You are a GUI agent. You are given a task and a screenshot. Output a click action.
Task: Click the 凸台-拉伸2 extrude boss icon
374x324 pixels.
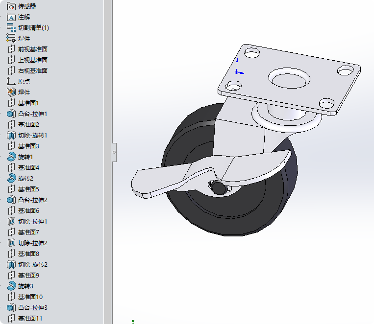[x=11, y=200]
